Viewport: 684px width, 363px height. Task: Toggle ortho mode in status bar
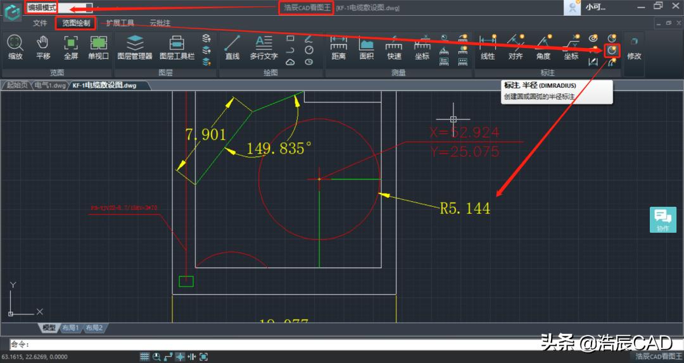pos(168,357)
